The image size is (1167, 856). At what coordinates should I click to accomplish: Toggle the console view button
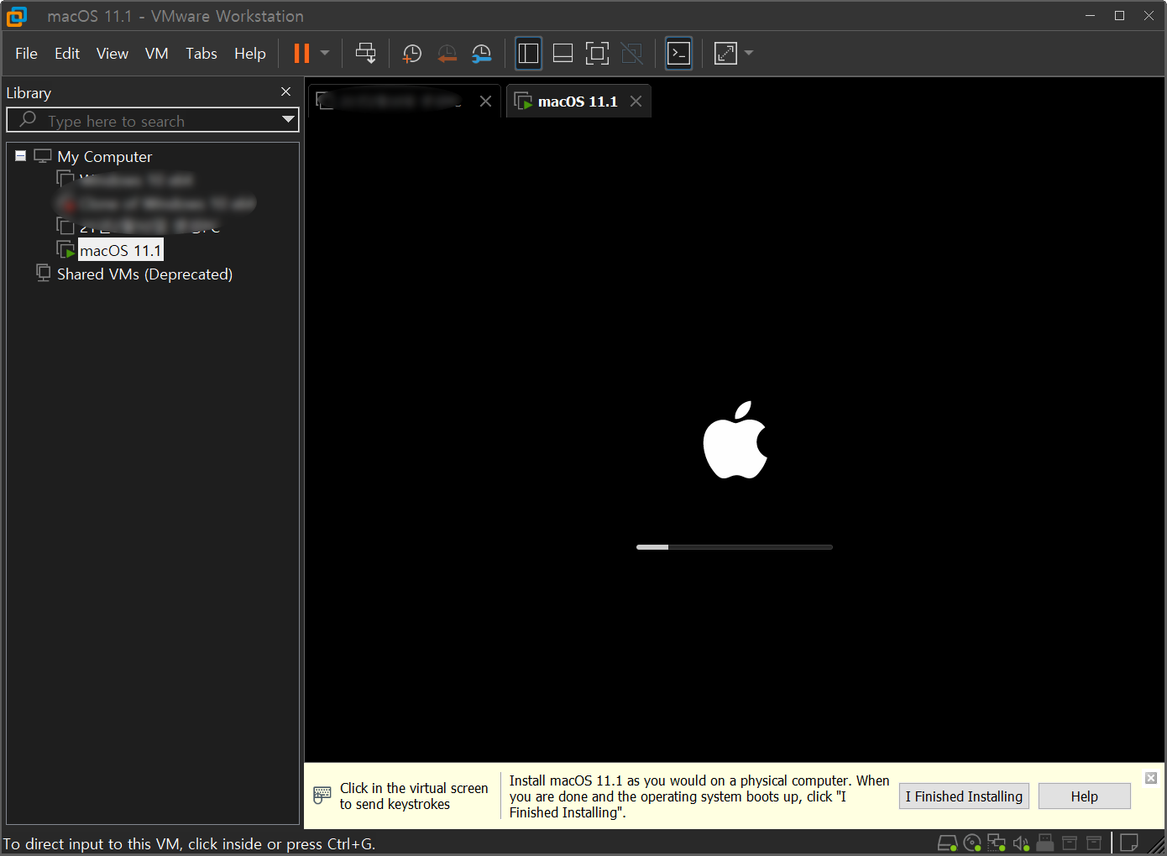[678, 54]
